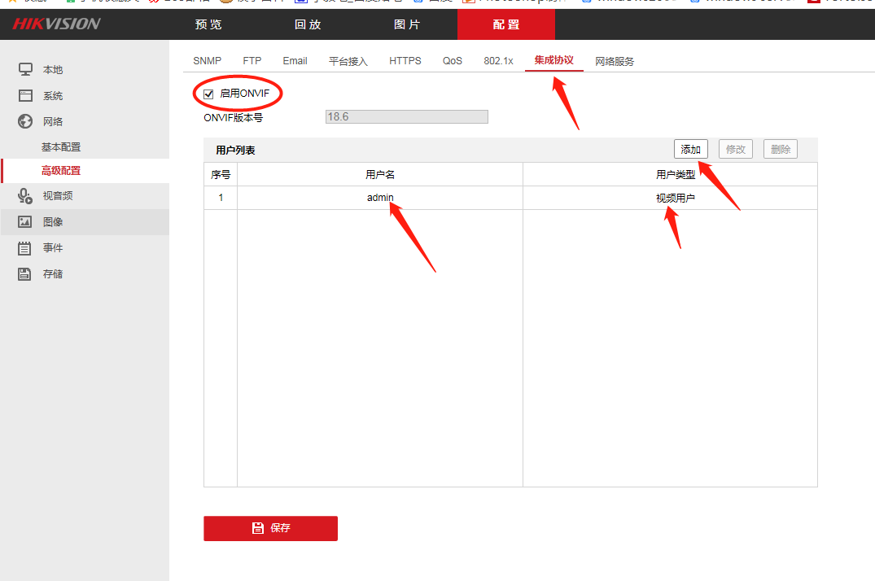
Task: Click the monitor icon beside 本地
Action: [x=25, y=70]
